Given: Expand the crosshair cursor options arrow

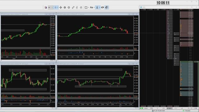Looking at the screenshot, I should point(58,7).
